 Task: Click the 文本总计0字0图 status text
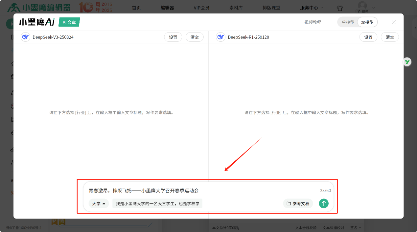click(x=226, y=227)
